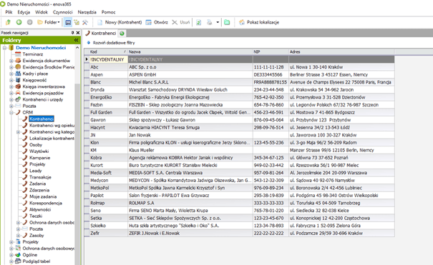Image resolution: width=433 pixels, height=265 pixels.
Task: Click the Nowy (Kontrahent) button
Action: [x=120, y=22]
